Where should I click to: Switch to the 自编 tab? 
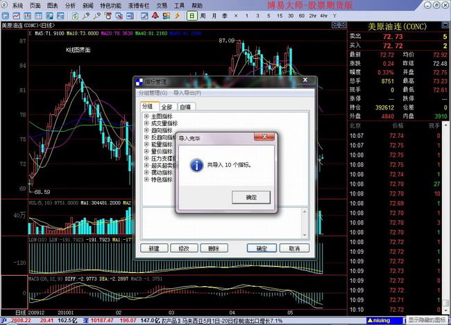(185, 107)
